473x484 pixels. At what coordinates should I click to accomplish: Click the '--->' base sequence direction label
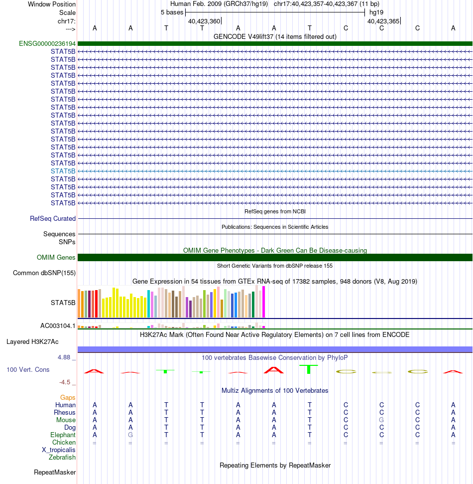coord(70,29)
